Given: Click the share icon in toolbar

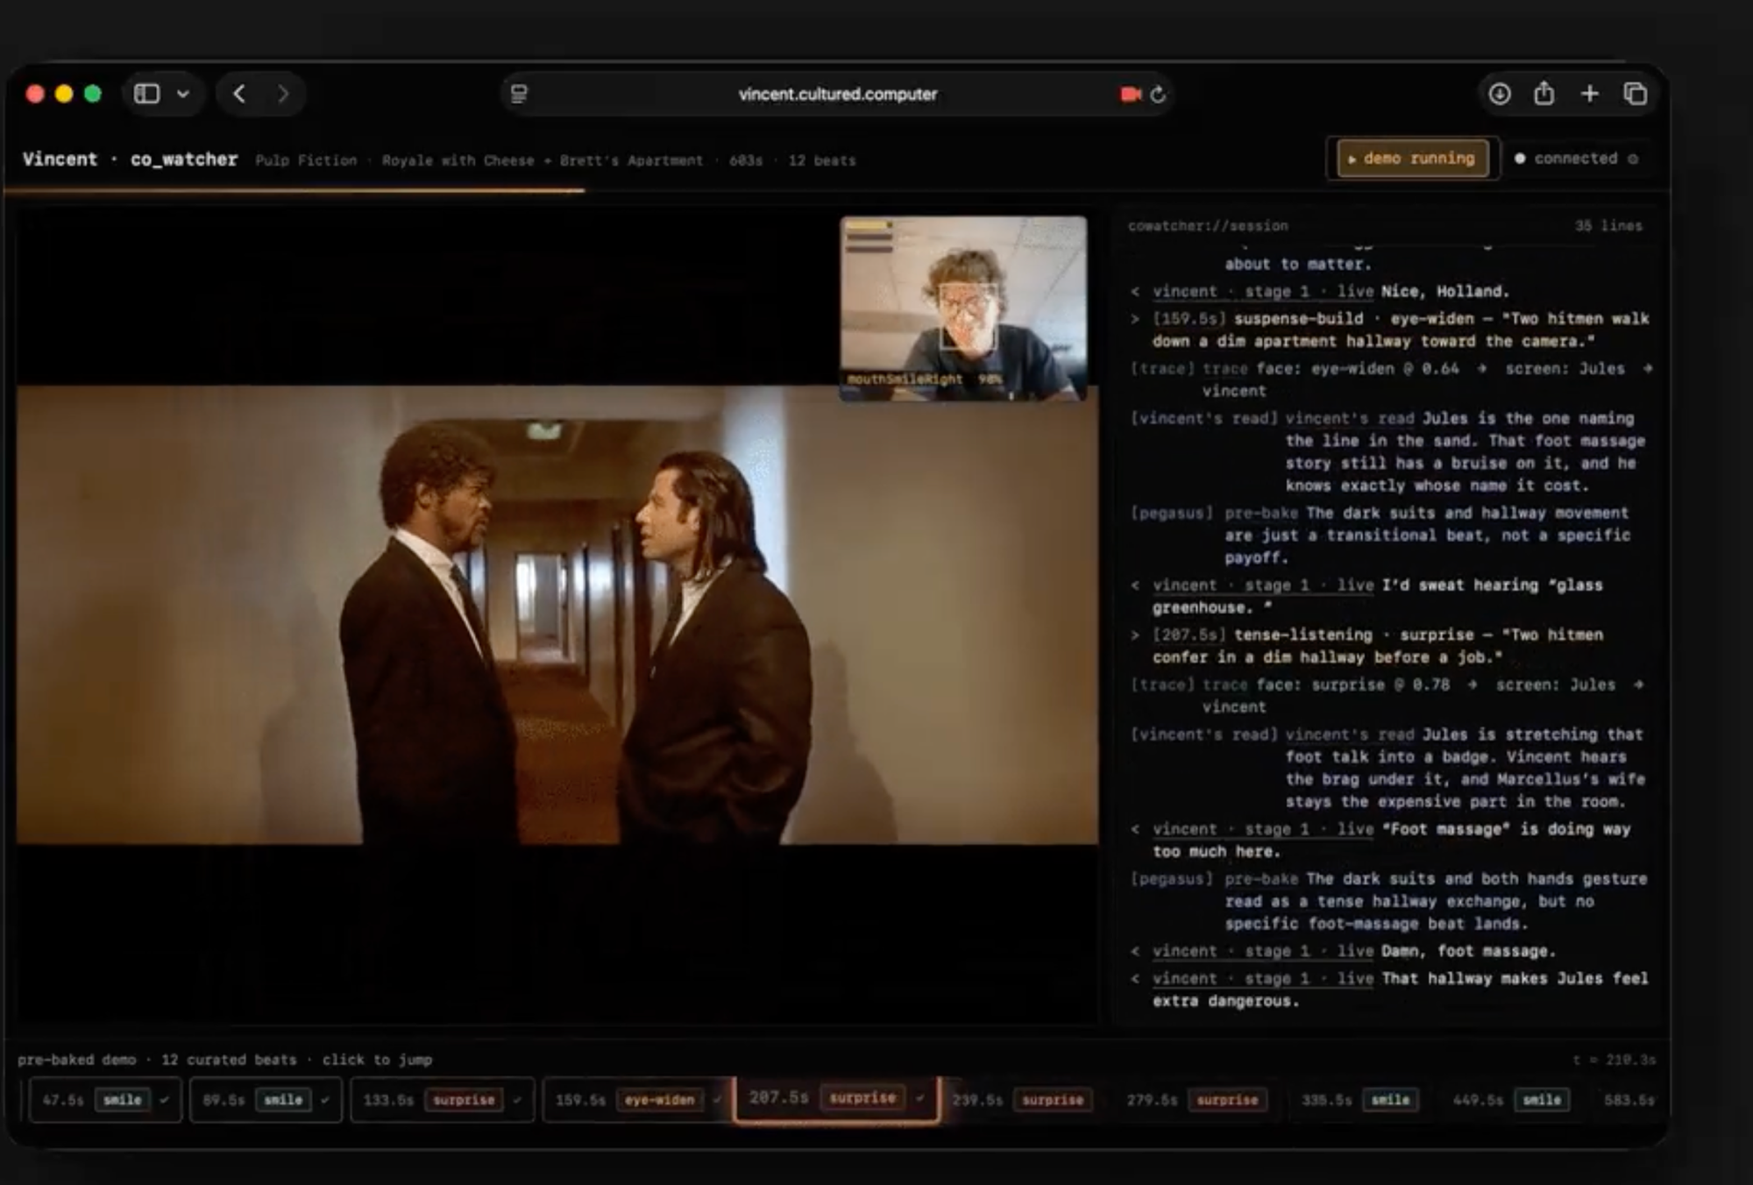Looking at the screenshot, I should click(x=1544, y=93).
